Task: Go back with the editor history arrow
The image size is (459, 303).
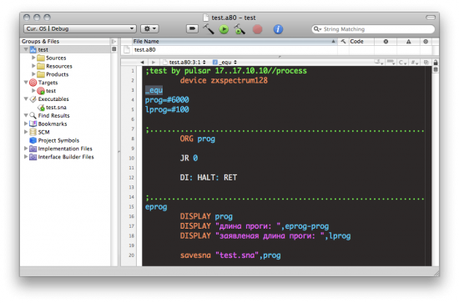Action: pyautogui.click(x=142, y=63)
